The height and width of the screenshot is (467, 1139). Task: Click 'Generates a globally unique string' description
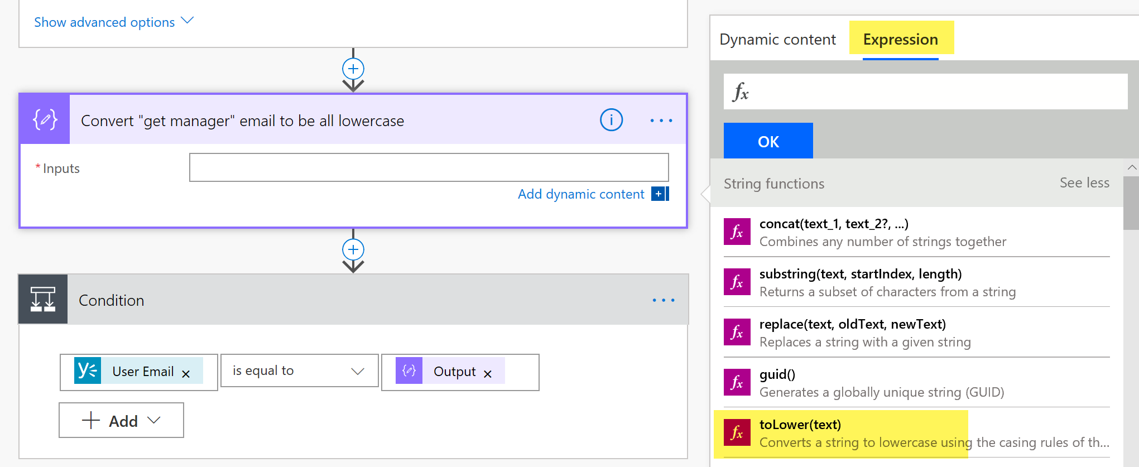click(882, 392)
